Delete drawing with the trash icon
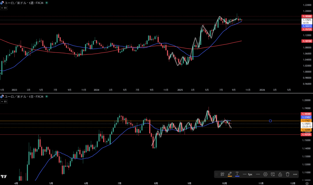Image resolution: width=313 pixels, height=185 pixels. click(x=288, y=174)
